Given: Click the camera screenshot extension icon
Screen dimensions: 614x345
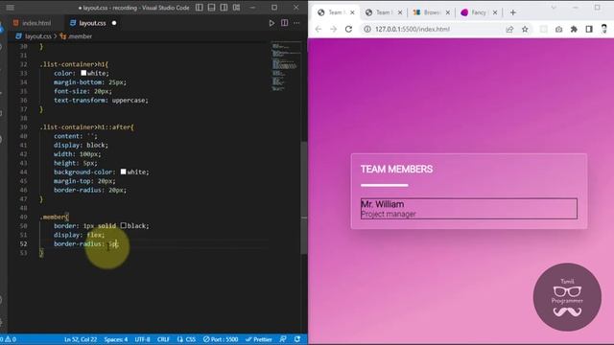Looking at the screenshot, I should coord(558,29).
